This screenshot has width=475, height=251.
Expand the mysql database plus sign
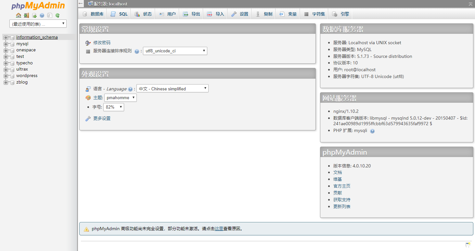tap(6, 44)
